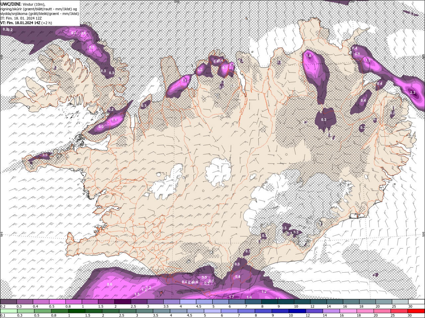
Task: Pick the 12 swatch in the snow legend
Action: 318,302
